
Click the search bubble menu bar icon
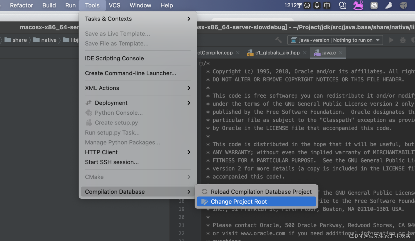(343, 5)
